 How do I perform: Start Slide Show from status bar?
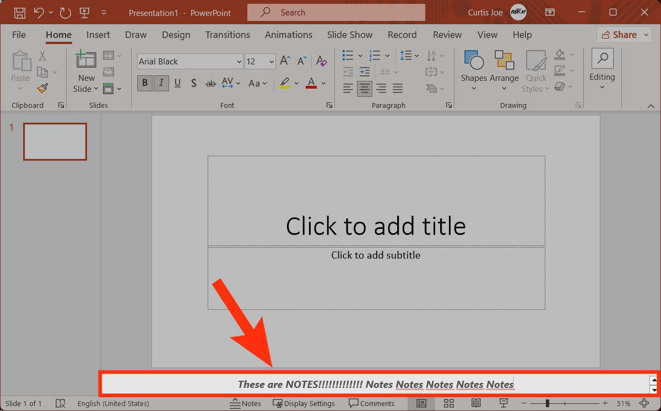[x=503, y=403]
